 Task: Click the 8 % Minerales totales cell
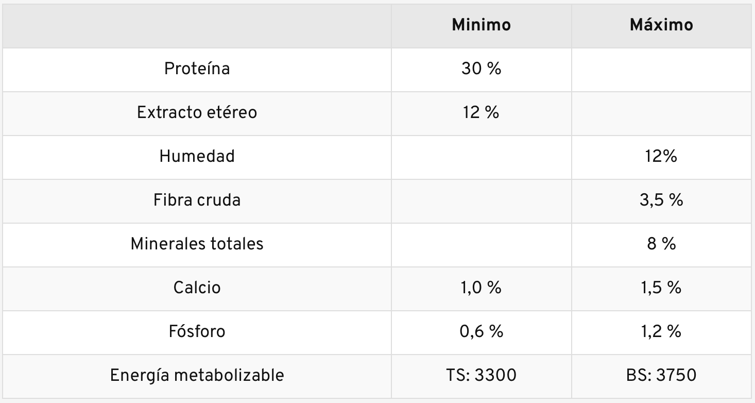point(661,243)
